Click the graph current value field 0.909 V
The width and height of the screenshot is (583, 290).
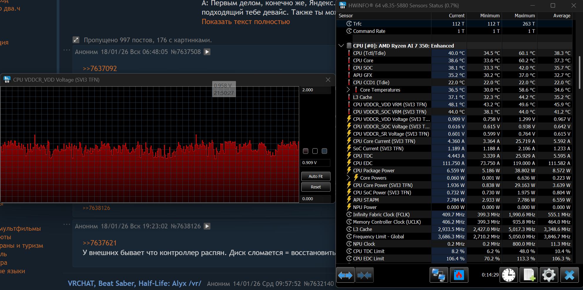[316, 163]
